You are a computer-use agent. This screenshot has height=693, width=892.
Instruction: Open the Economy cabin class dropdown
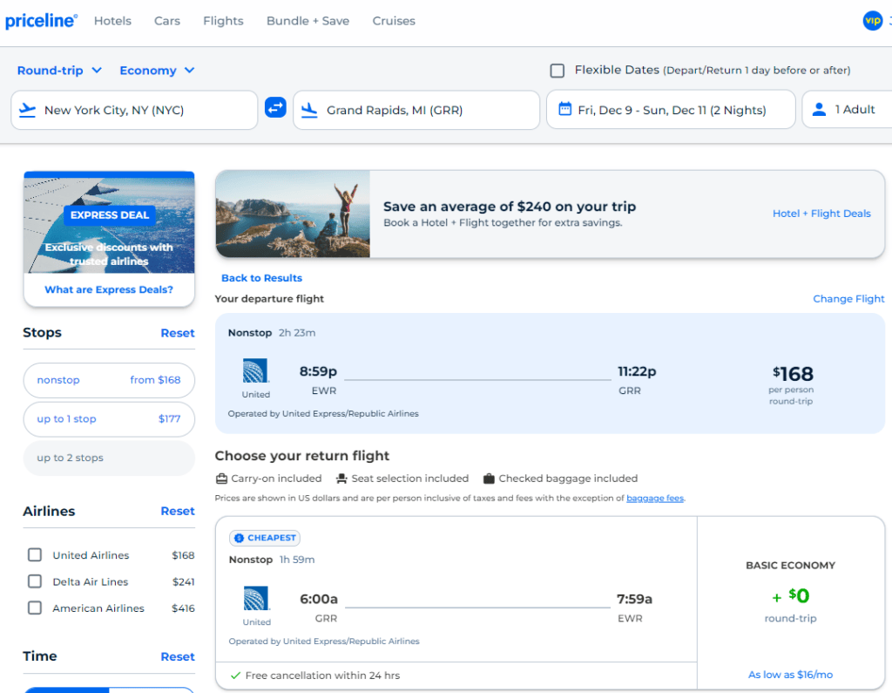click(157, 71)
